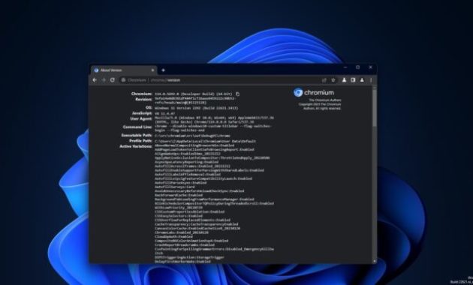Viewport: 473px width, 285px height.
Task: Click the "OS:" label
Action: 149,107
